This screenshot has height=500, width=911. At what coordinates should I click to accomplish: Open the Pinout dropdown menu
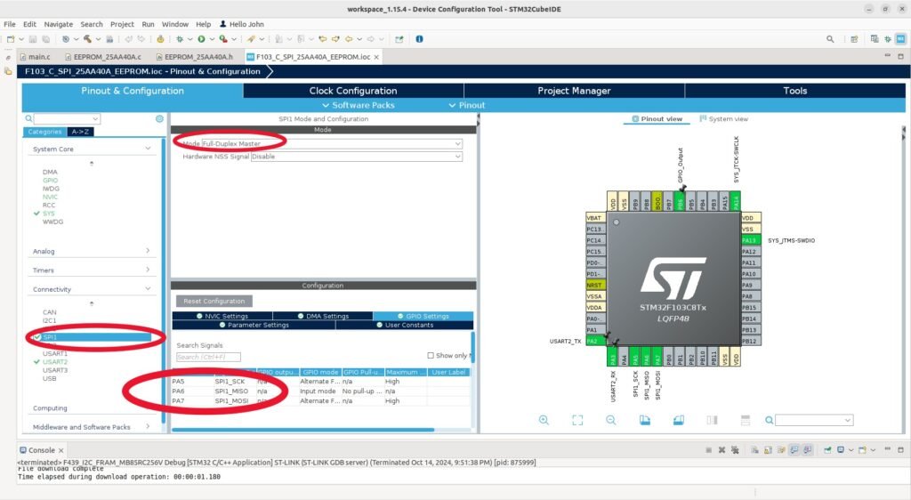[466, 105]
